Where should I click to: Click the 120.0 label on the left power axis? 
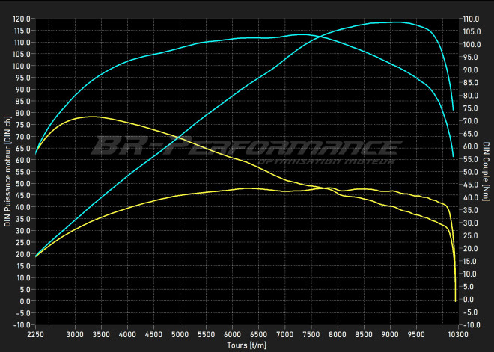21,19
